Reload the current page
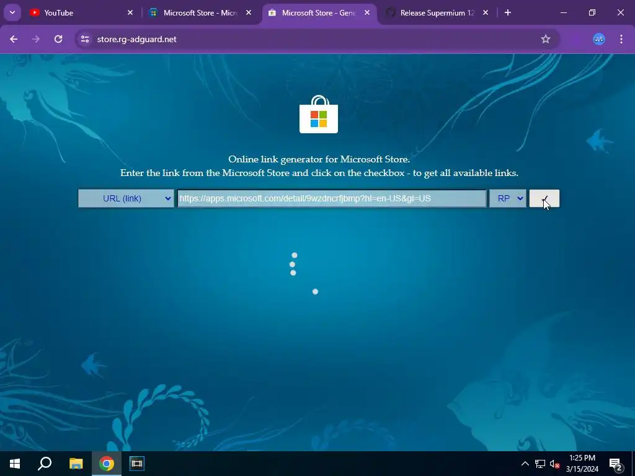The width and height of the screenshot is (635, 476). click(58, 39)
